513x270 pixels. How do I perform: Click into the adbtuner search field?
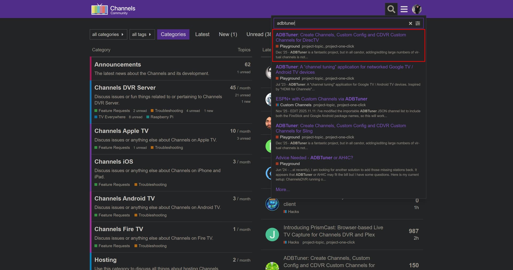[339, 23]
